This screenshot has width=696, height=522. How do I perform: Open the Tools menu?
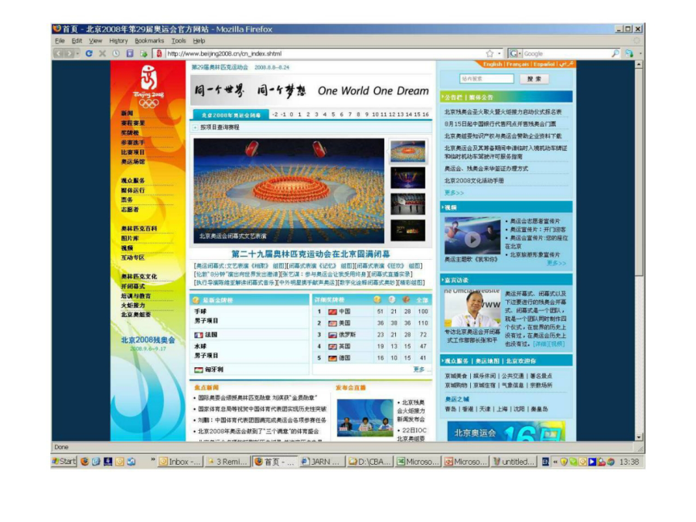[179, 40]
